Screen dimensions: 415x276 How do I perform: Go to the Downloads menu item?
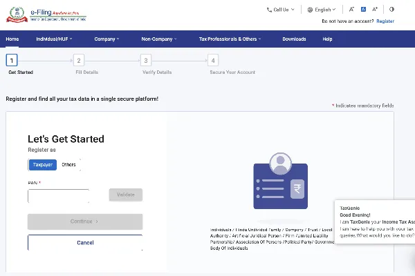(x=294, y=39)
